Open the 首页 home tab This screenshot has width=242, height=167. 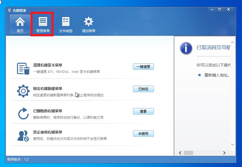20,24
